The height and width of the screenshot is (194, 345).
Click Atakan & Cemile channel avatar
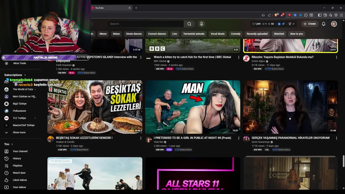51,139
